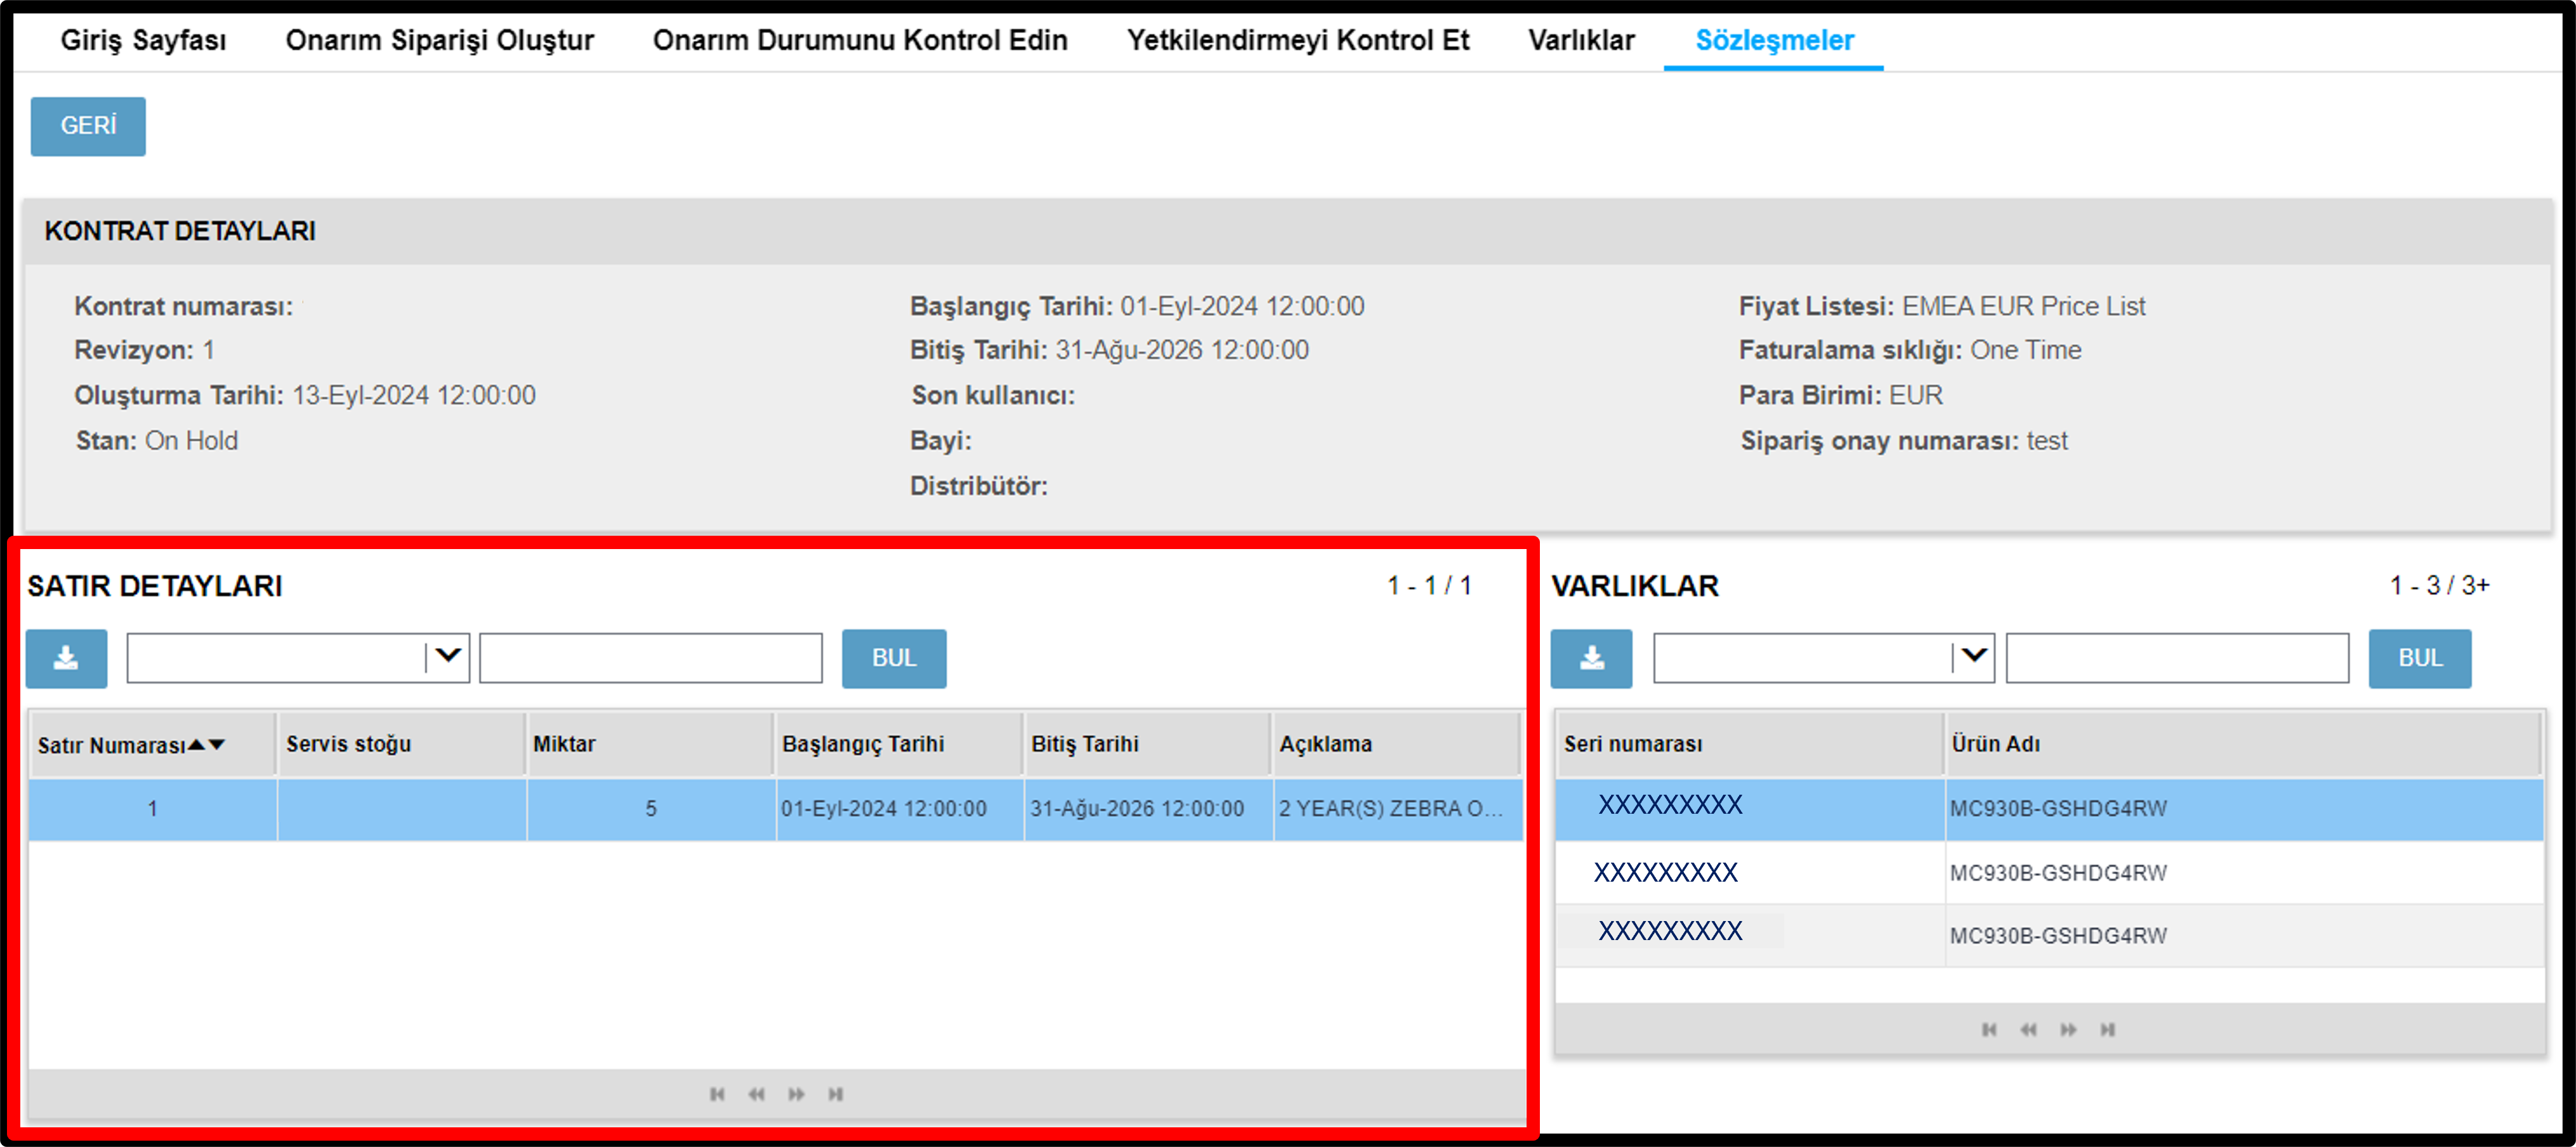Go to previous page of Satır Detayları
The image size is (2576, 1147).
pos(756,1094)
